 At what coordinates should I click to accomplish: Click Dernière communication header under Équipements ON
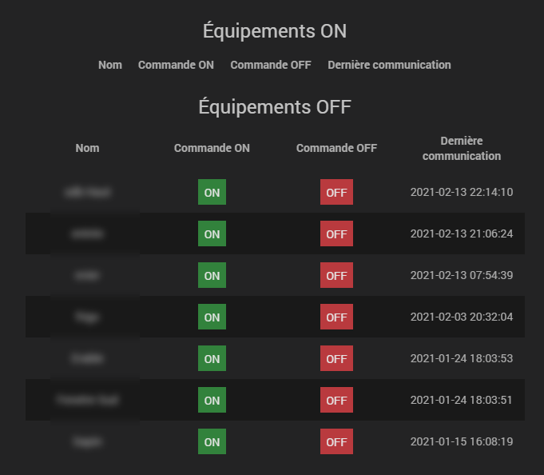[x=389, y=65]
